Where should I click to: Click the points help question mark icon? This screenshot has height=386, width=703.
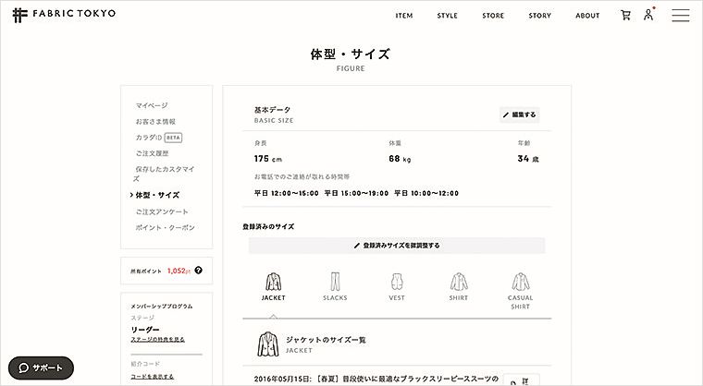(x=199, y=270)
